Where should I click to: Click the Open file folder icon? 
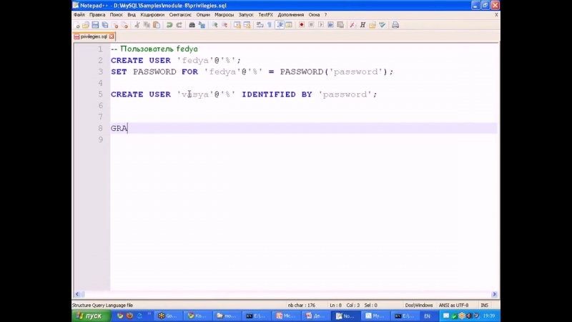(x=86, y=25)
